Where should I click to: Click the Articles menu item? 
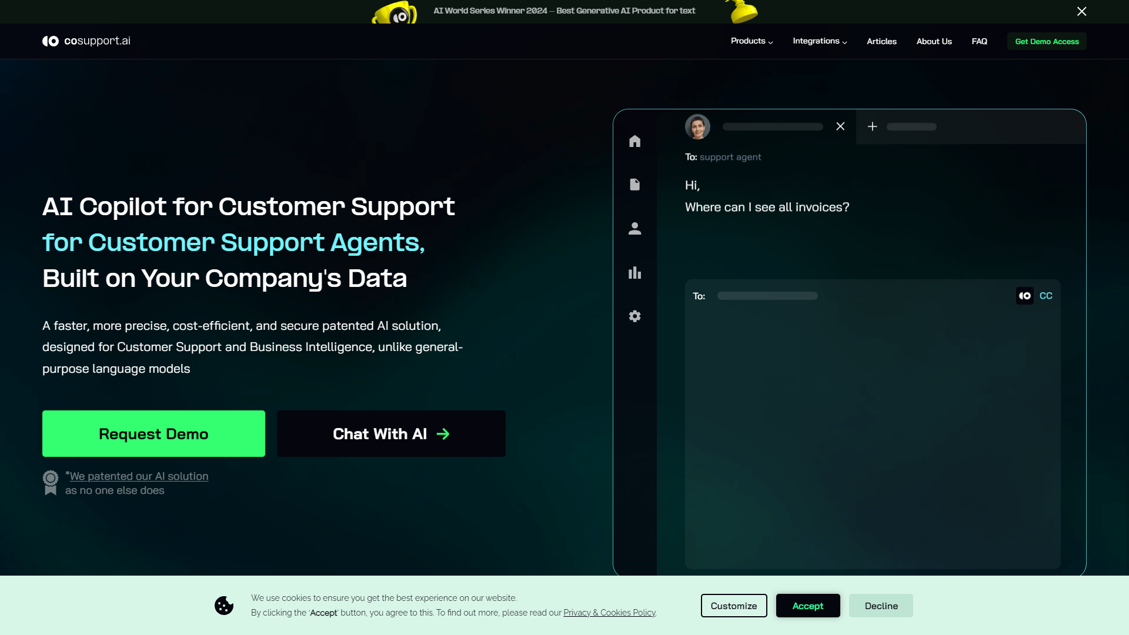click(x=881, y=41)
